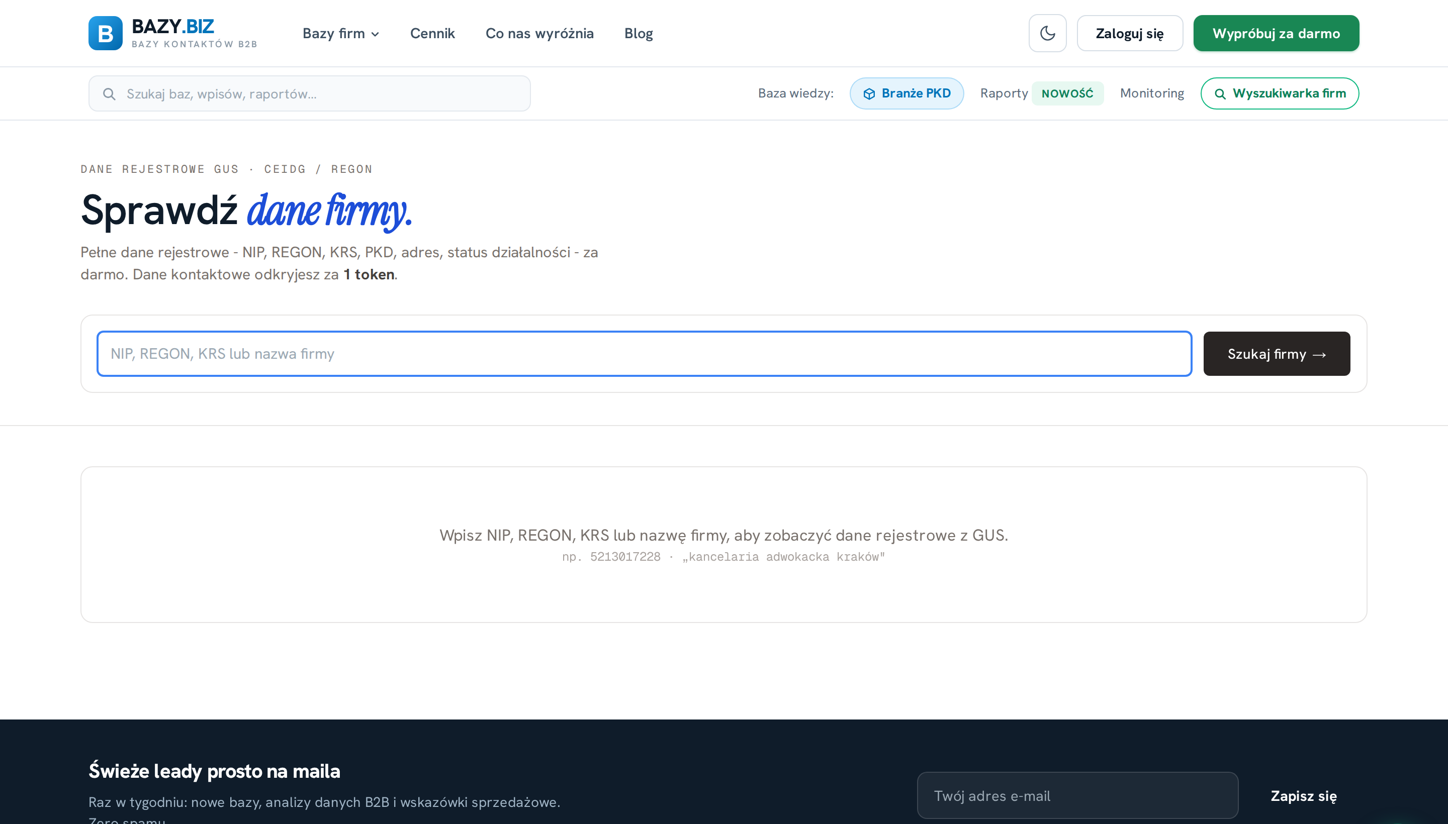The width and height of the screenshot is (1448, 824).
Task: Click the BAZY KONTAKTÓW B2B tagline
Action: [x=194, y=44]
